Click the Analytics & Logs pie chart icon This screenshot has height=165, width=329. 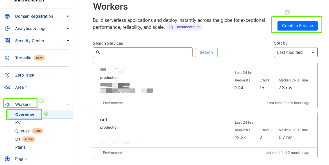coord(7,29)
